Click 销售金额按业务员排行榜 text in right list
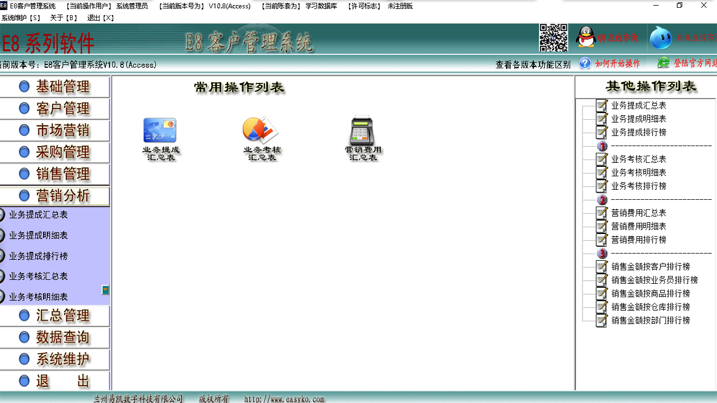This screenshot has width=717, height=403. pos(654,280)
